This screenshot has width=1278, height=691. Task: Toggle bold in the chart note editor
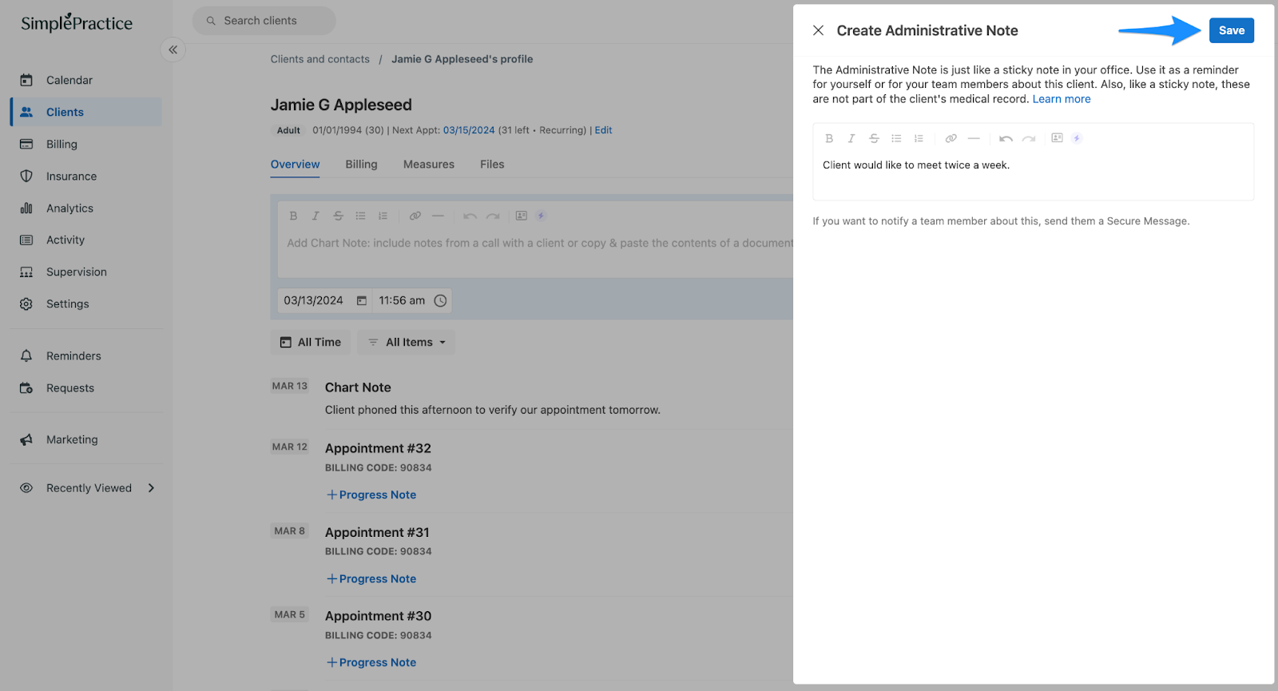[293, 216]
